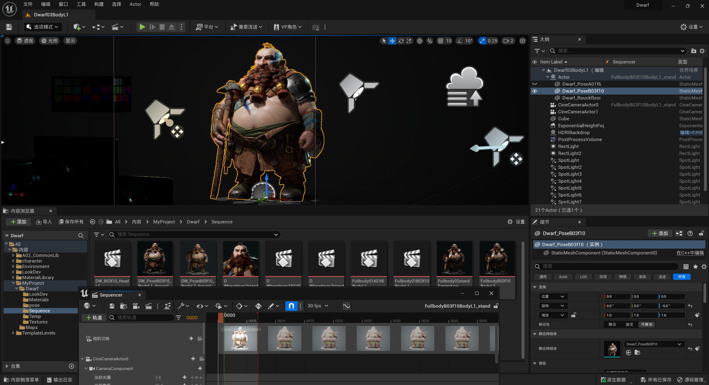709x385 pixels.
Task: Expand the A02_CommonLib folder
Action: point(14,255)
